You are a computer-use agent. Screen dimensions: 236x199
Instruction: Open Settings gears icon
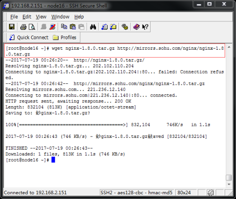click(125, 27)
